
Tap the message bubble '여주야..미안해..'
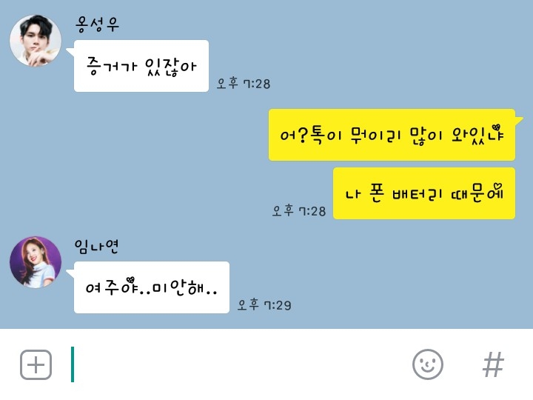click(152, 287)
